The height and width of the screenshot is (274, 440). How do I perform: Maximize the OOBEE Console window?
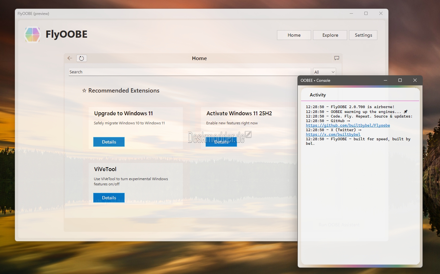[x=400, y=80]
